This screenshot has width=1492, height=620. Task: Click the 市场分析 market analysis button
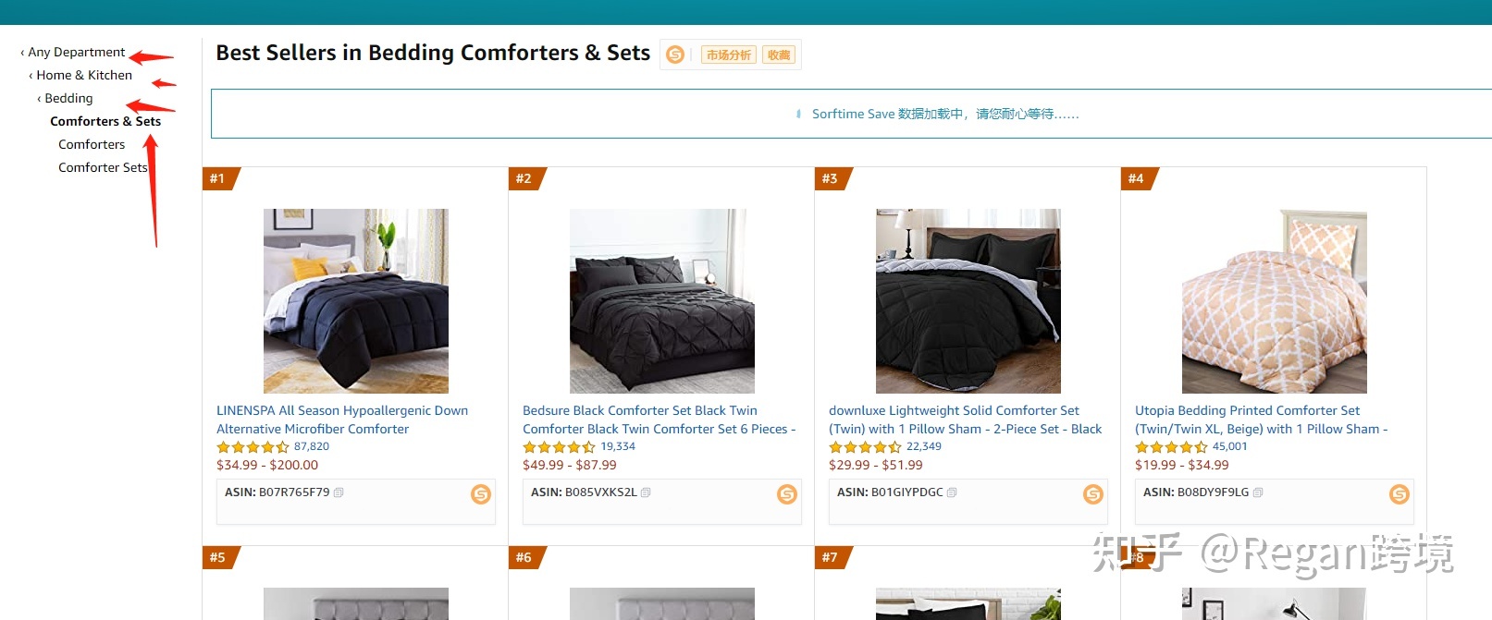coord(729,55)
